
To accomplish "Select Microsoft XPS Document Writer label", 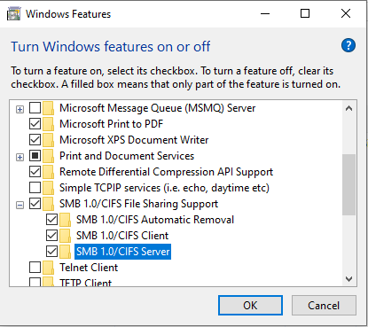I will tap(134, 140).
